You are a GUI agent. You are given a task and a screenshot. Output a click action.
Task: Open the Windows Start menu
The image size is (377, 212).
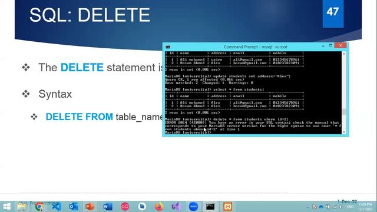6,207
